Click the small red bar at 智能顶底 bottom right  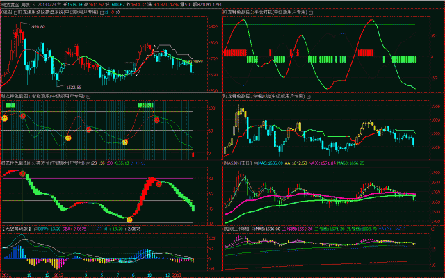pyautogui.click(x=193, y=154)
